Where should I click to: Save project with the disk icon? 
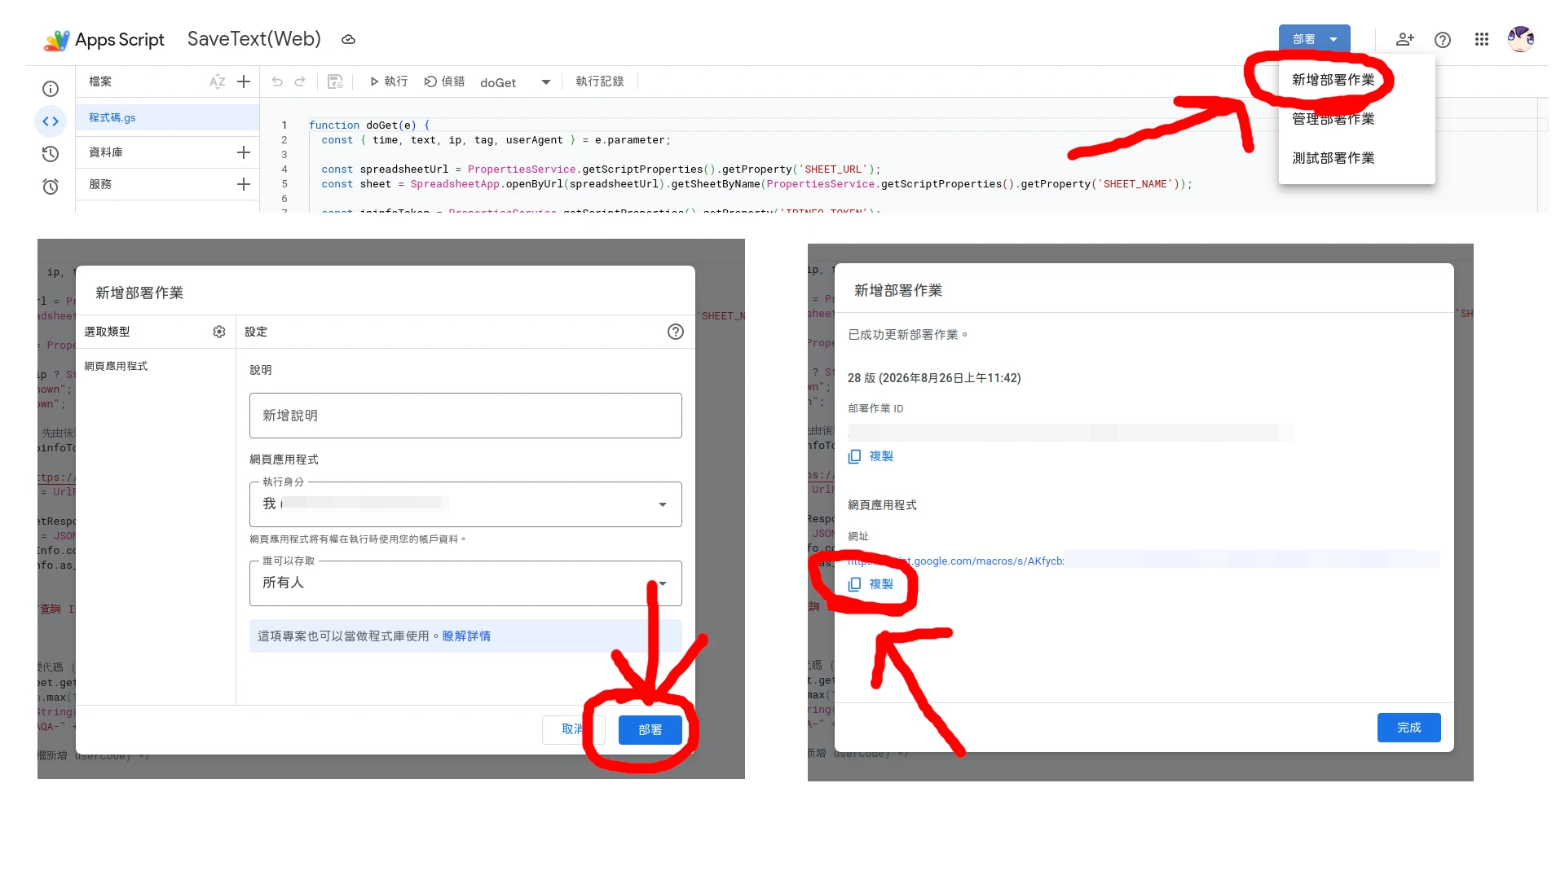(335, 81)
